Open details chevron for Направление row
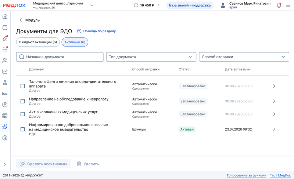 click(x=274, y=101)
